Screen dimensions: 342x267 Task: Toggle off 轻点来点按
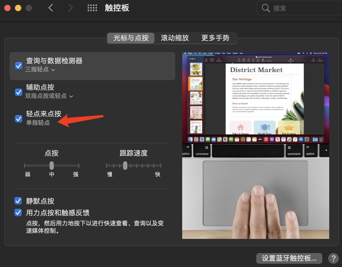18,119
